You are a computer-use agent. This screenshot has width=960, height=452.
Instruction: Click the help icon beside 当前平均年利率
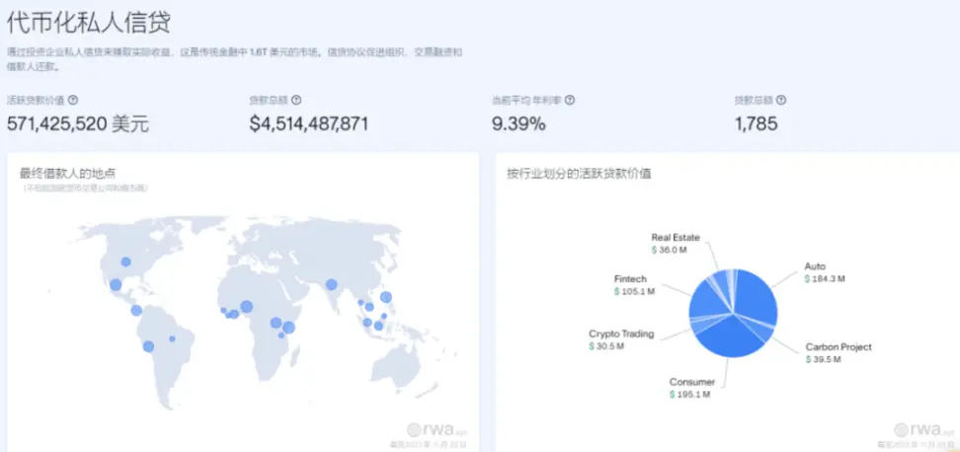(570, 101)
